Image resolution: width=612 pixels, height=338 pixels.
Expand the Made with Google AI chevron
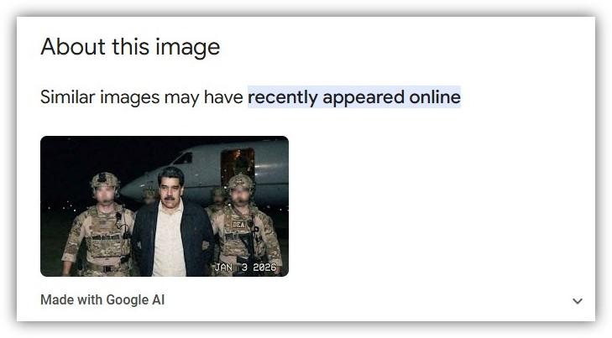point(578,301)
